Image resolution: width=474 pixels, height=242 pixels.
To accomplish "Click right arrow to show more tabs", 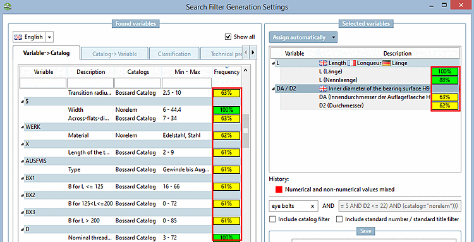I will tap(253, 53).
